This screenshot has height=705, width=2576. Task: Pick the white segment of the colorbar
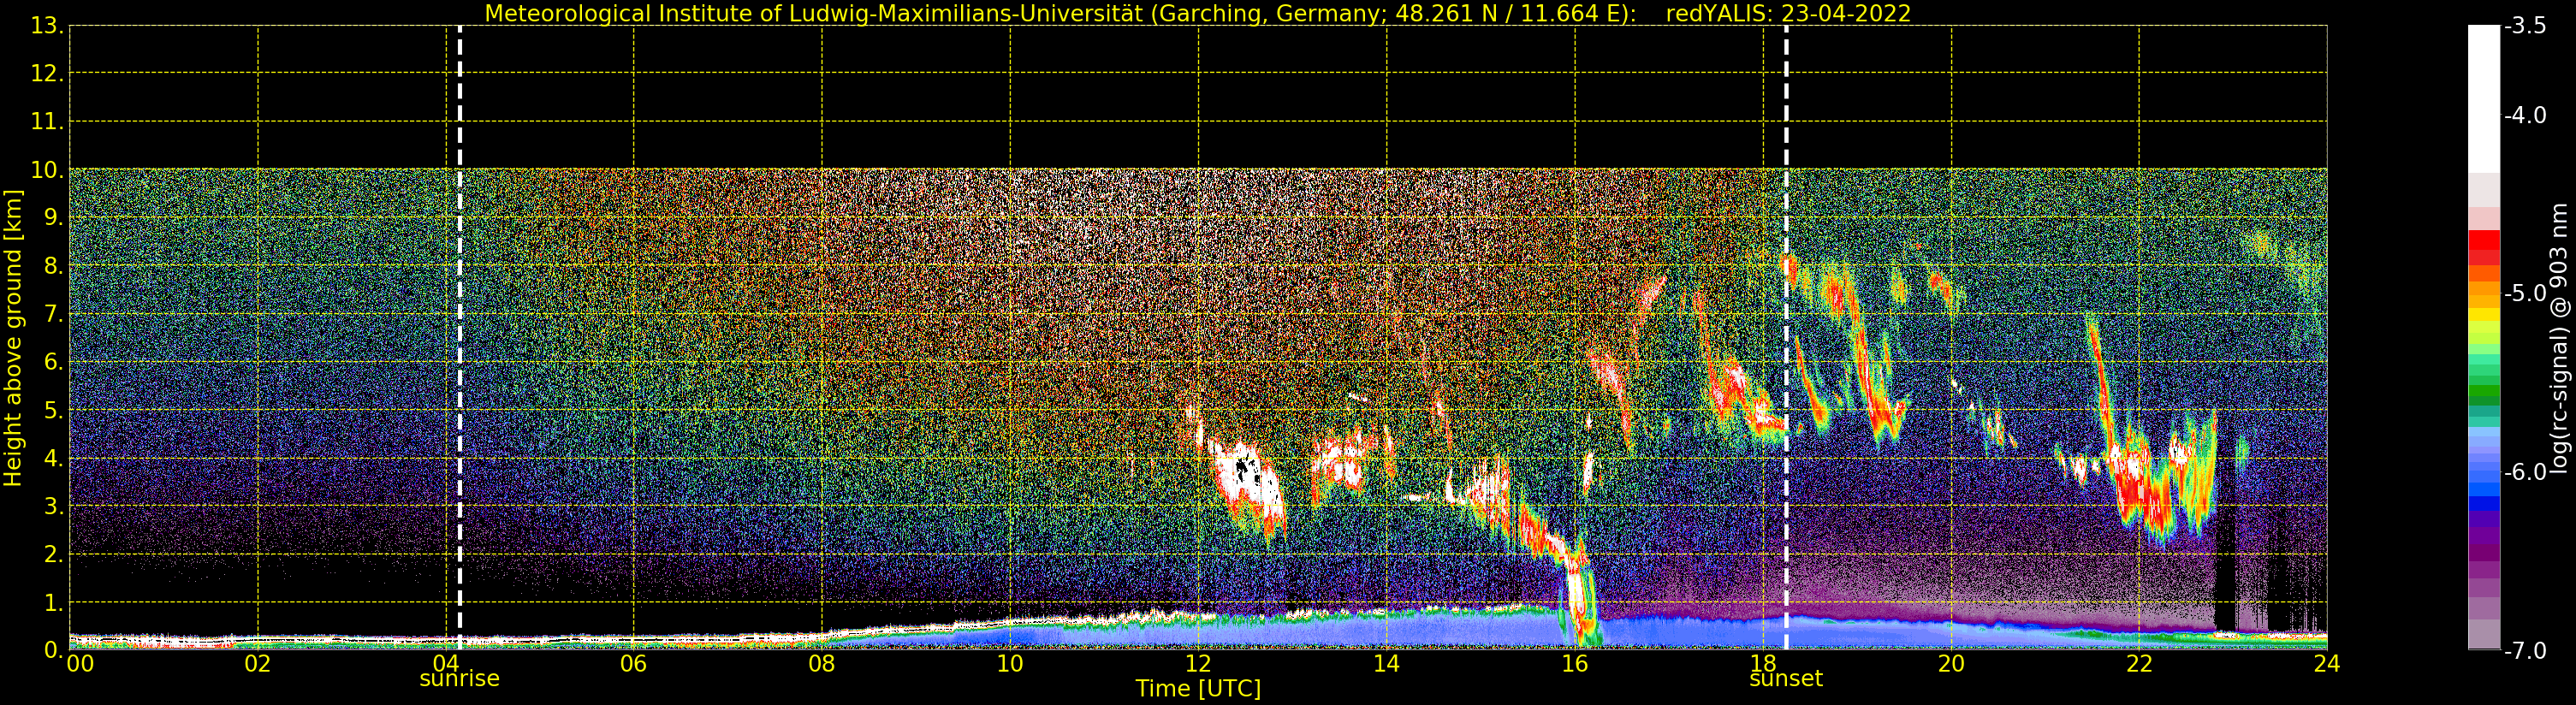click(x=2484, y=100)
